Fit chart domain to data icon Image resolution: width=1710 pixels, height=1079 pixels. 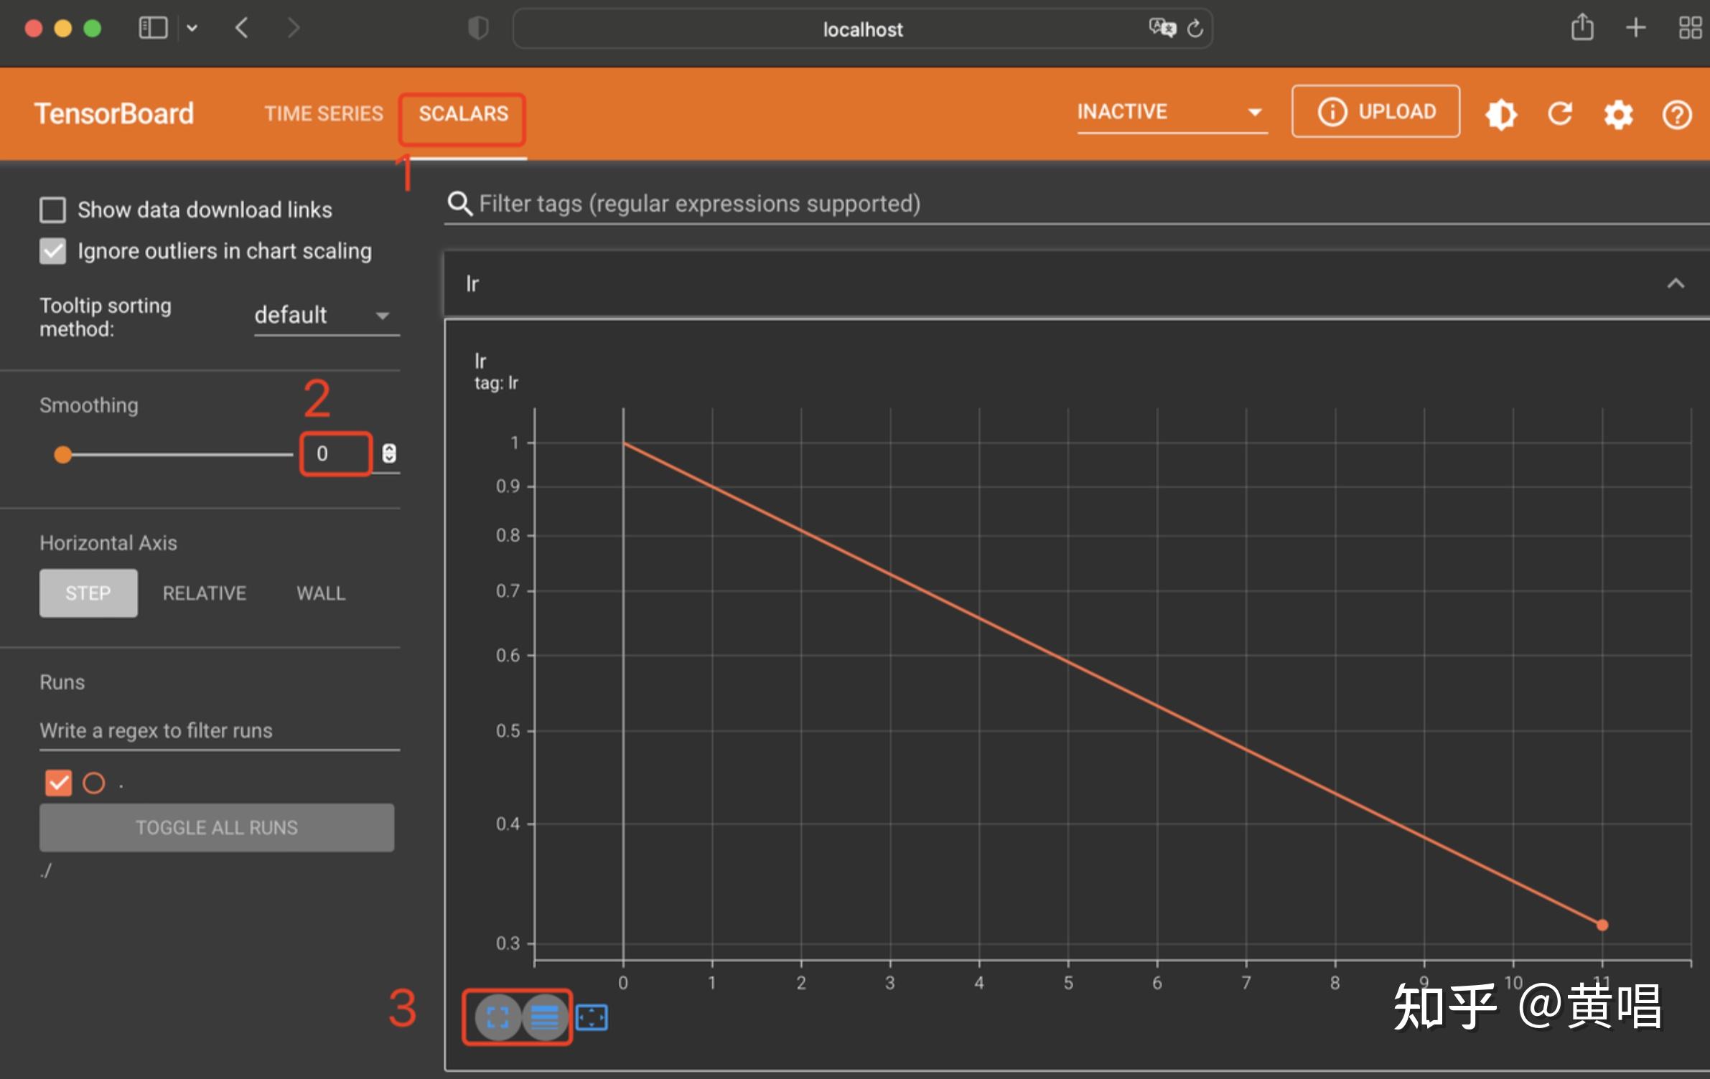[592, 1017]
